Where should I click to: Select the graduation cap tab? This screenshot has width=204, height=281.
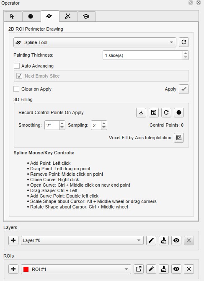click(86, 16)
